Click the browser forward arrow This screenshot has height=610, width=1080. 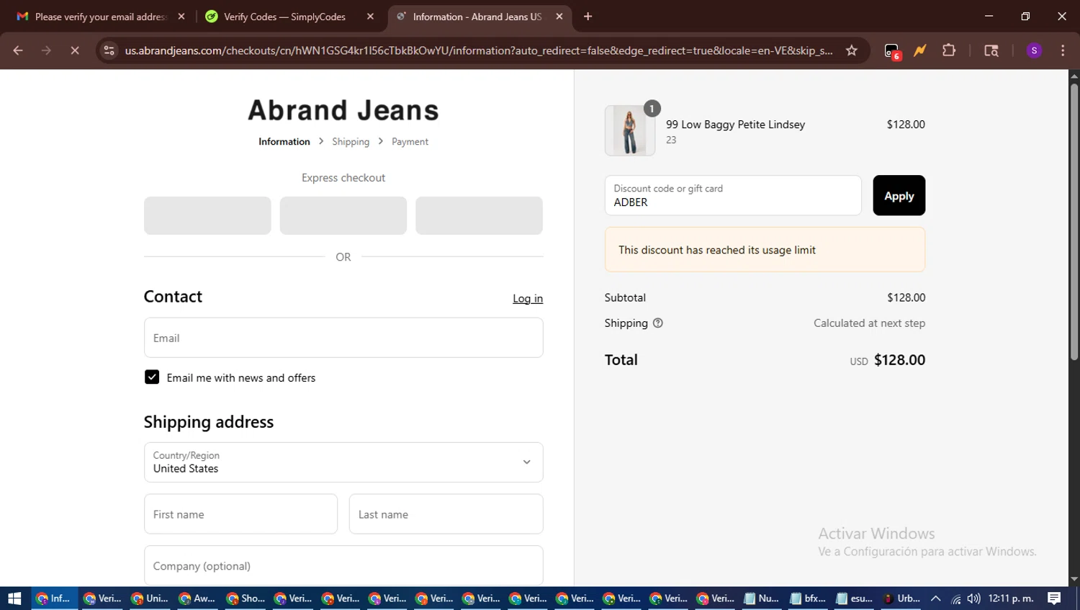pyautogui.click(x=46, y=50)
